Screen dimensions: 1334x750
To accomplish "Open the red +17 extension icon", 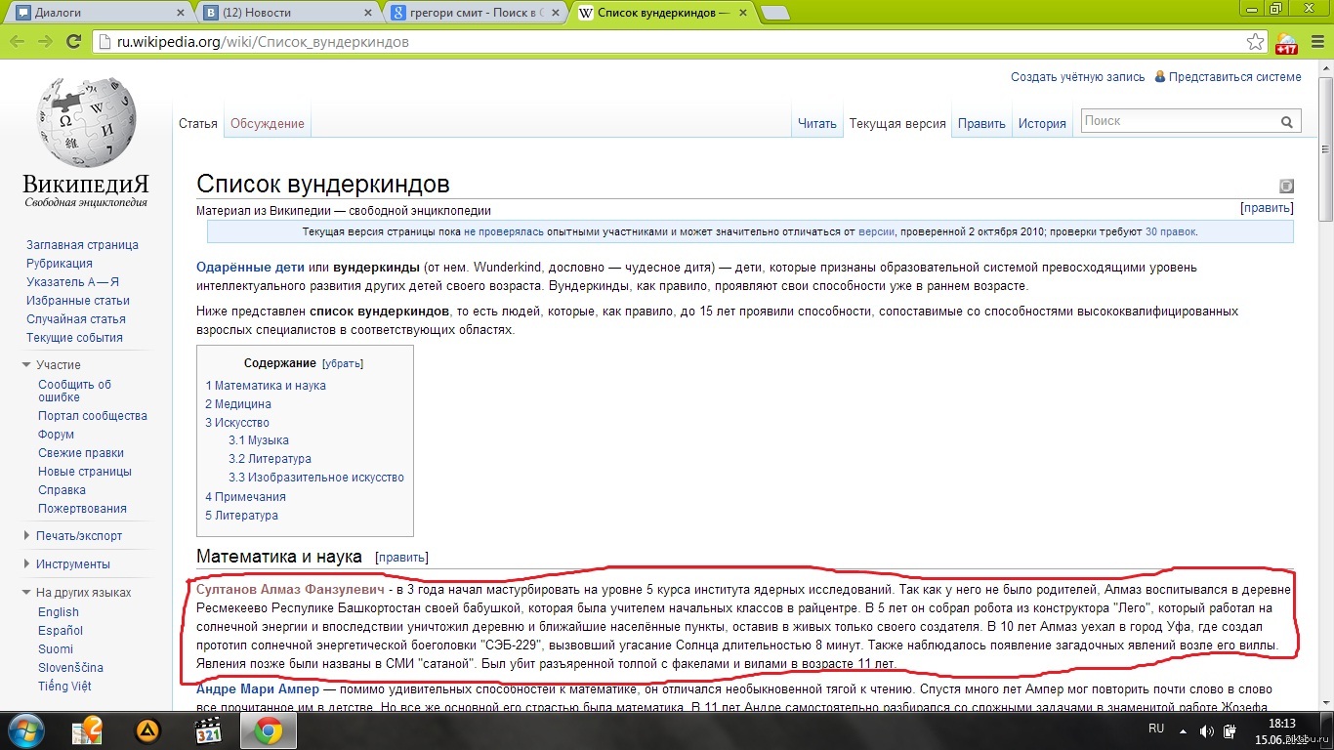I will point(1286,43).
